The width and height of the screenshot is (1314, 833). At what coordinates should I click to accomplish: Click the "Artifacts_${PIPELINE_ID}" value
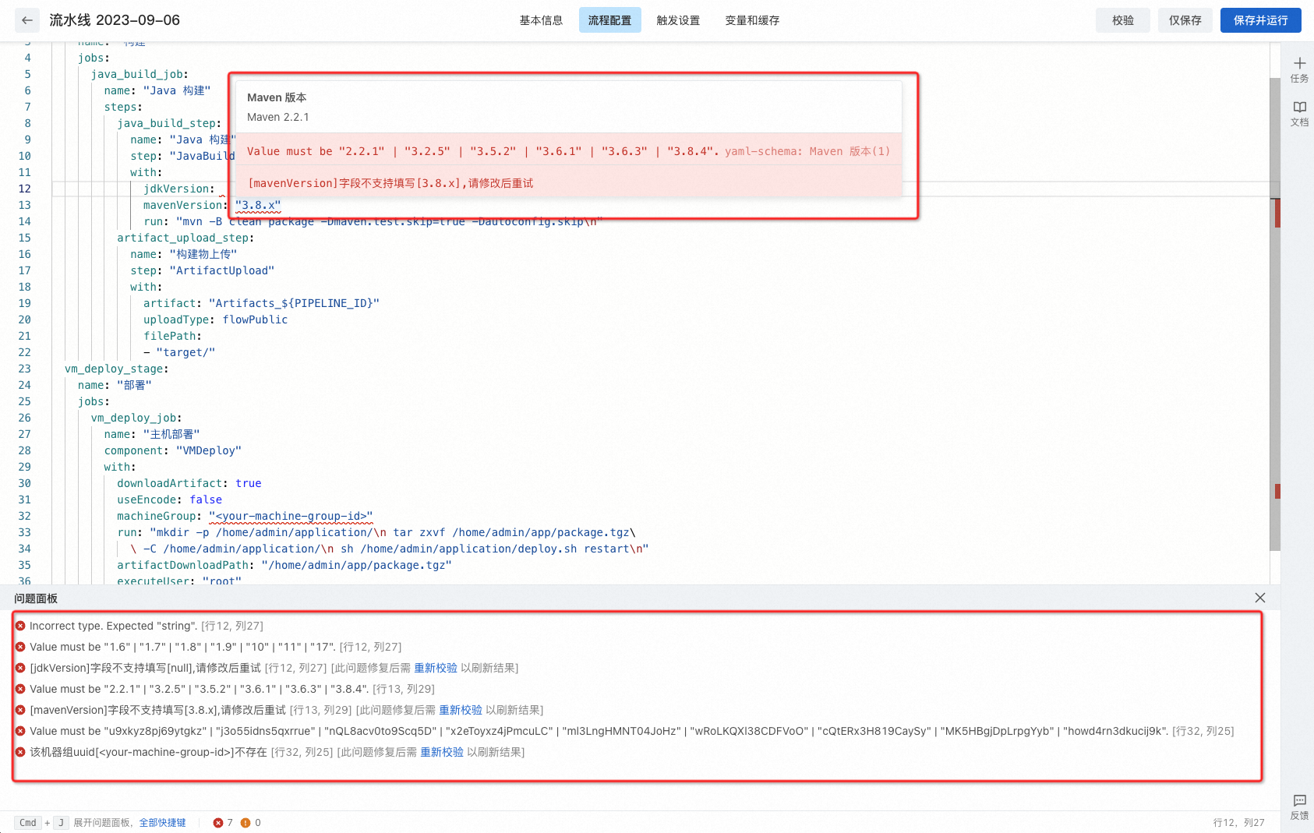[294, 303]
